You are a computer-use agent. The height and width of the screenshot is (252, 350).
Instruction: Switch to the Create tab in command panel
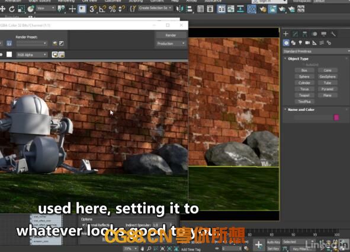286,34
